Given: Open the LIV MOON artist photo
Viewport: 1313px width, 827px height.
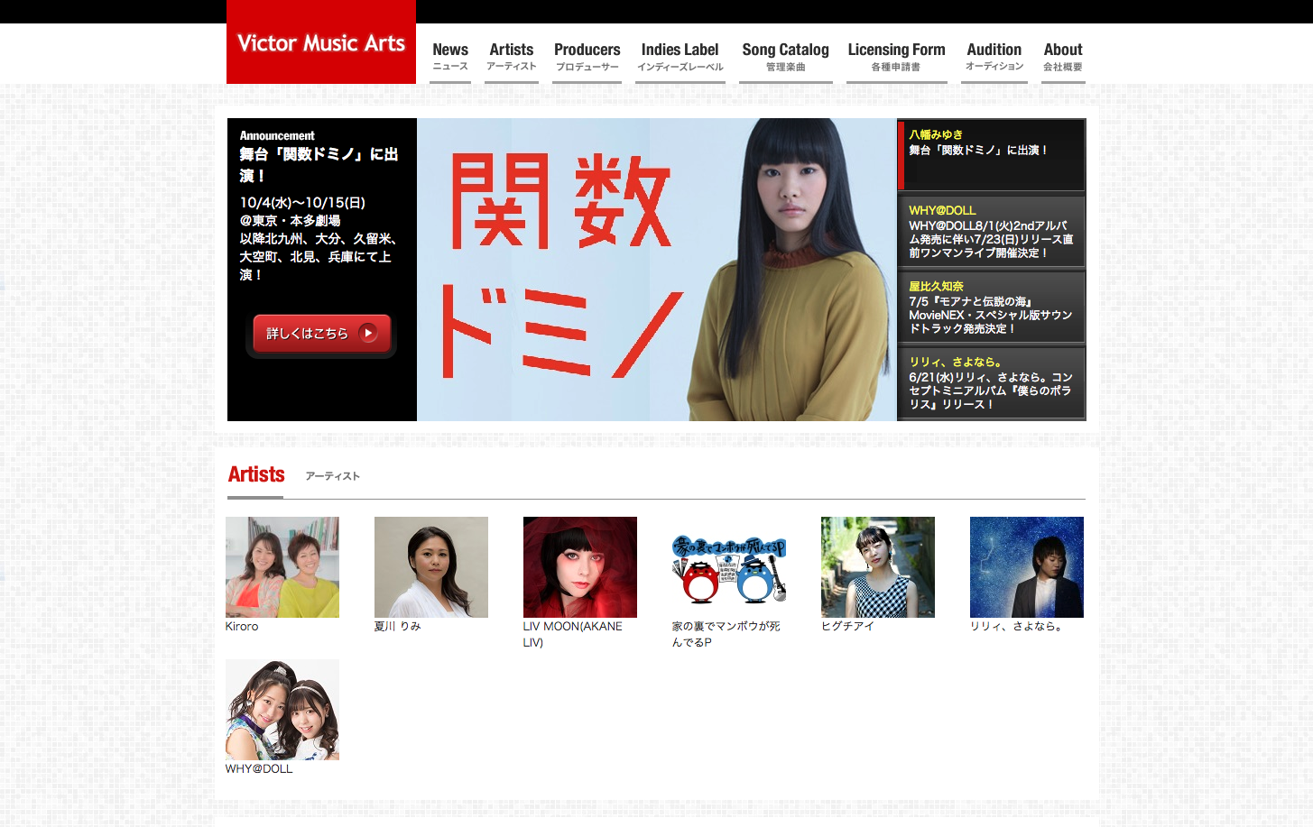Looking at the screenshot, I should pyautogui.click(x=580, y=567).
